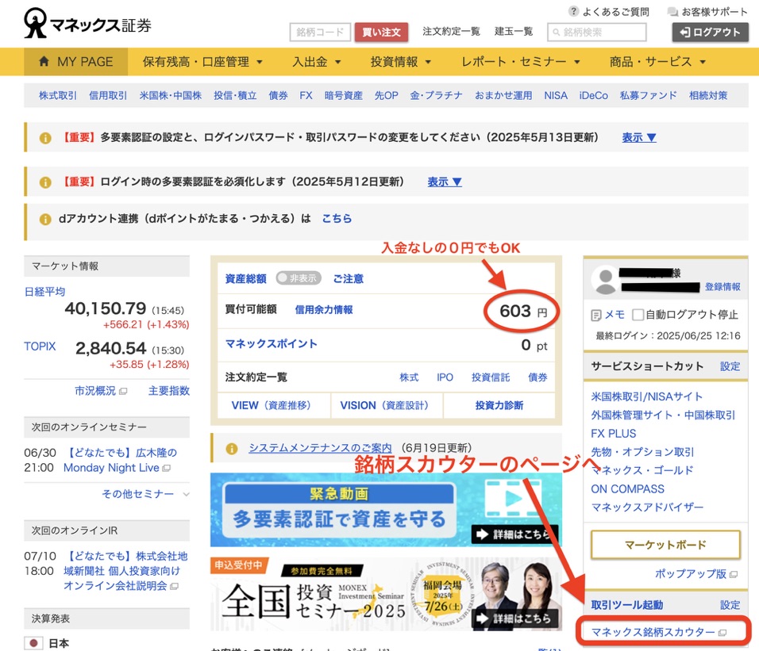
Task: Click the question mark FAQ icon
Action: coord(573,11)
